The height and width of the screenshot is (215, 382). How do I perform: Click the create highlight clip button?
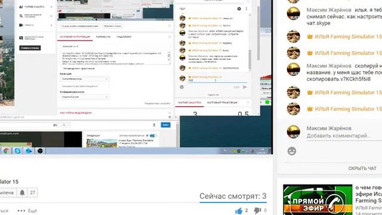pyautogui.click(x=80, y=26)
